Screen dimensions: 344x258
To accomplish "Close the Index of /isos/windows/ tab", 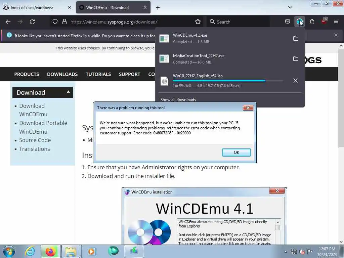I will point(70,7).
